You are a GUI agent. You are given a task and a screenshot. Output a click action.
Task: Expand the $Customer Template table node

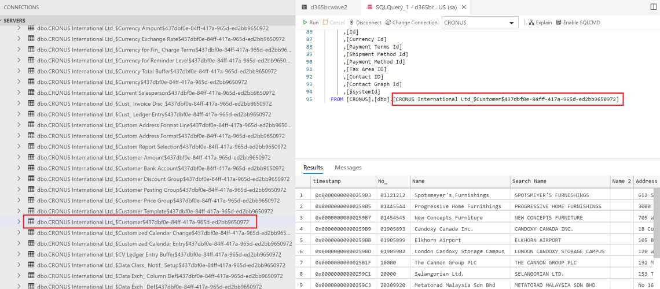point(19,211)
